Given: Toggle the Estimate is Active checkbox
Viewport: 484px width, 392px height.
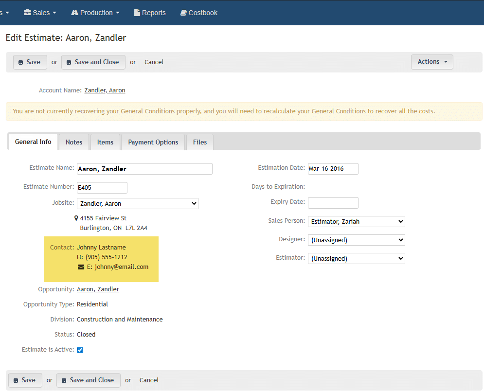Looking at the screenshot, I should pos(80,350).
